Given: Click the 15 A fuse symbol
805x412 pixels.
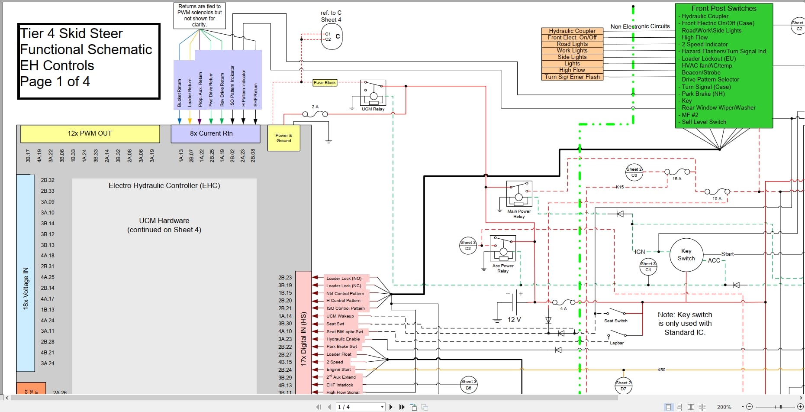Looking at the screenshot, I should [x=677, y=172].
